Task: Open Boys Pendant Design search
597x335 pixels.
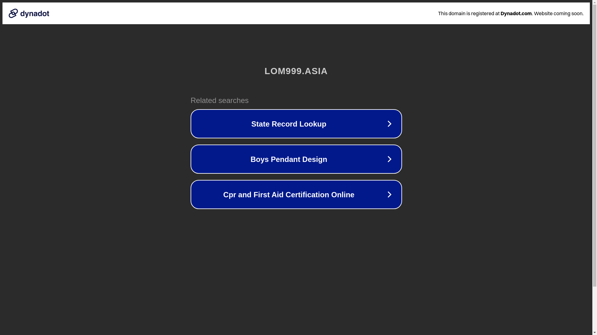Action: (x=296, y=159)
